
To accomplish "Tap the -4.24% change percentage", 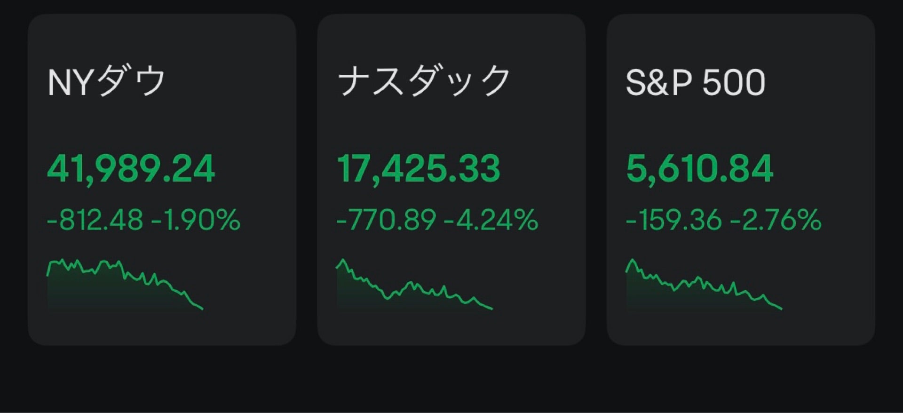I will coord(491,220).
